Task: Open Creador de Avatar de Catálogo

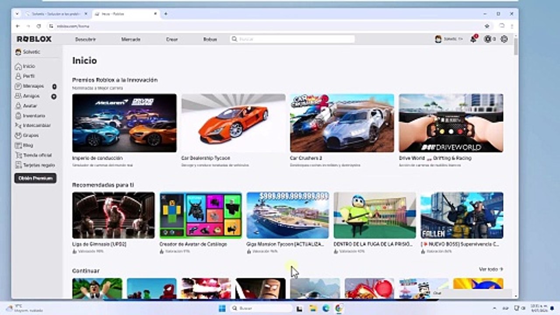Action: (x=200, y=215)
